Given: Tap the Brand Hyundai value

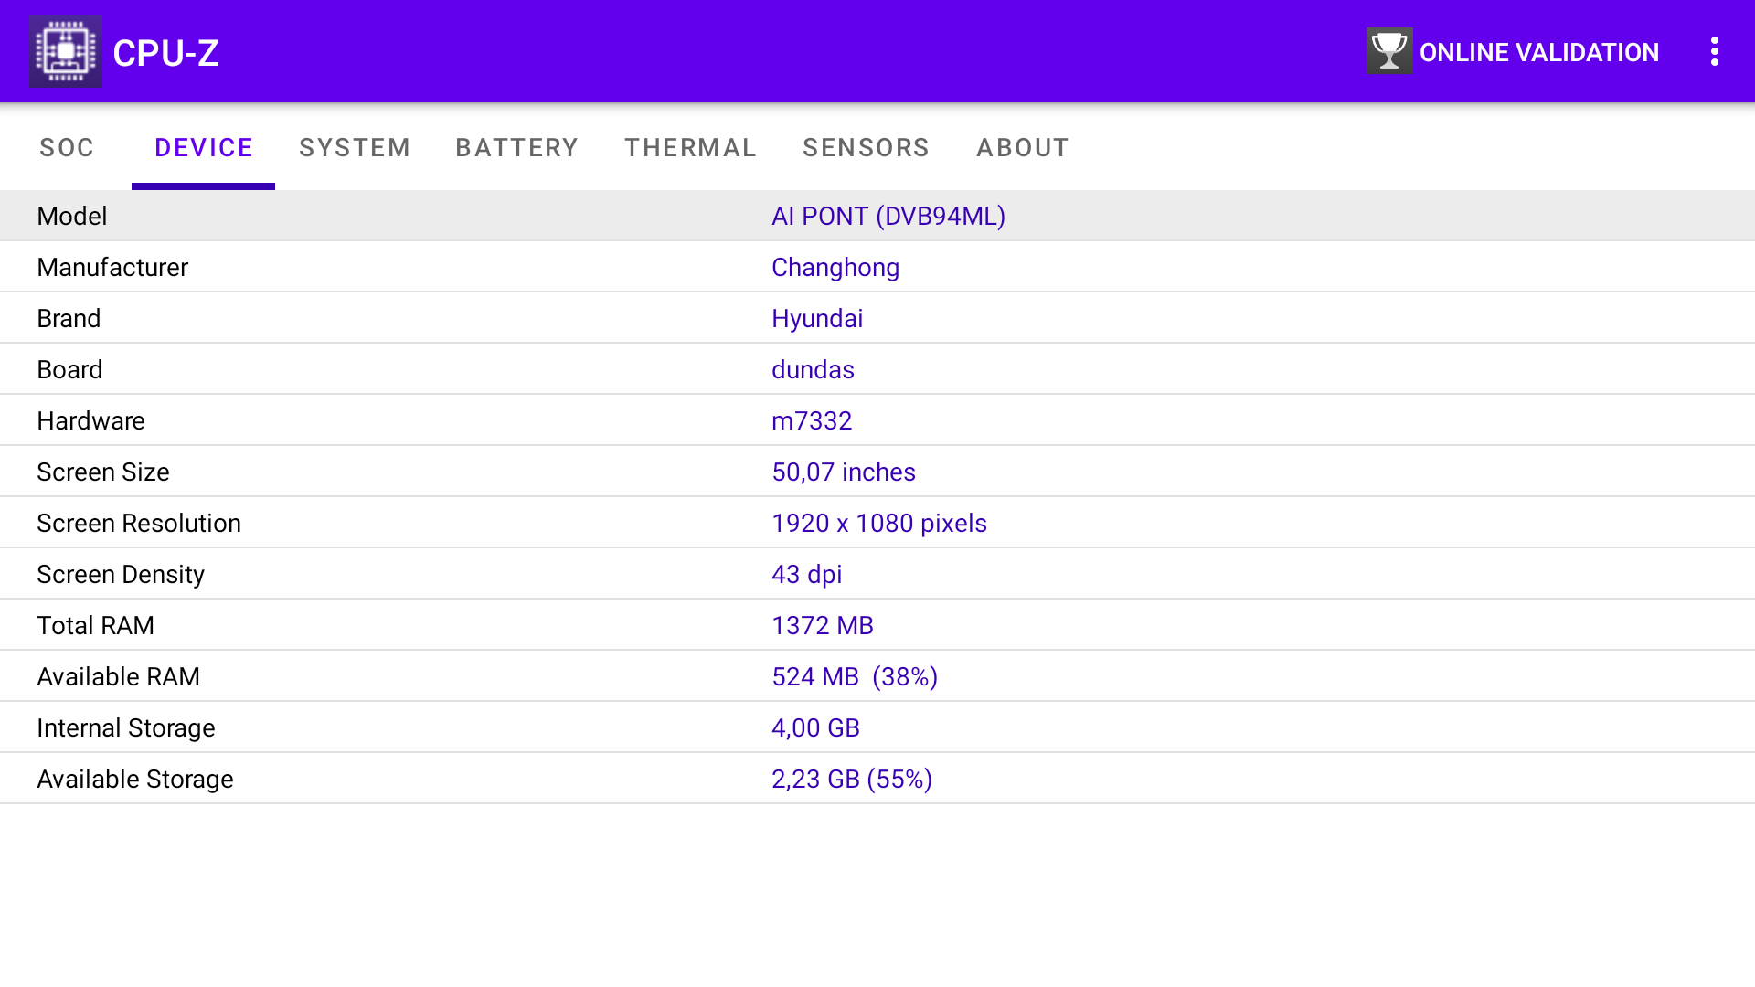Looking at the screenshot, I should [x=816, y=319].
